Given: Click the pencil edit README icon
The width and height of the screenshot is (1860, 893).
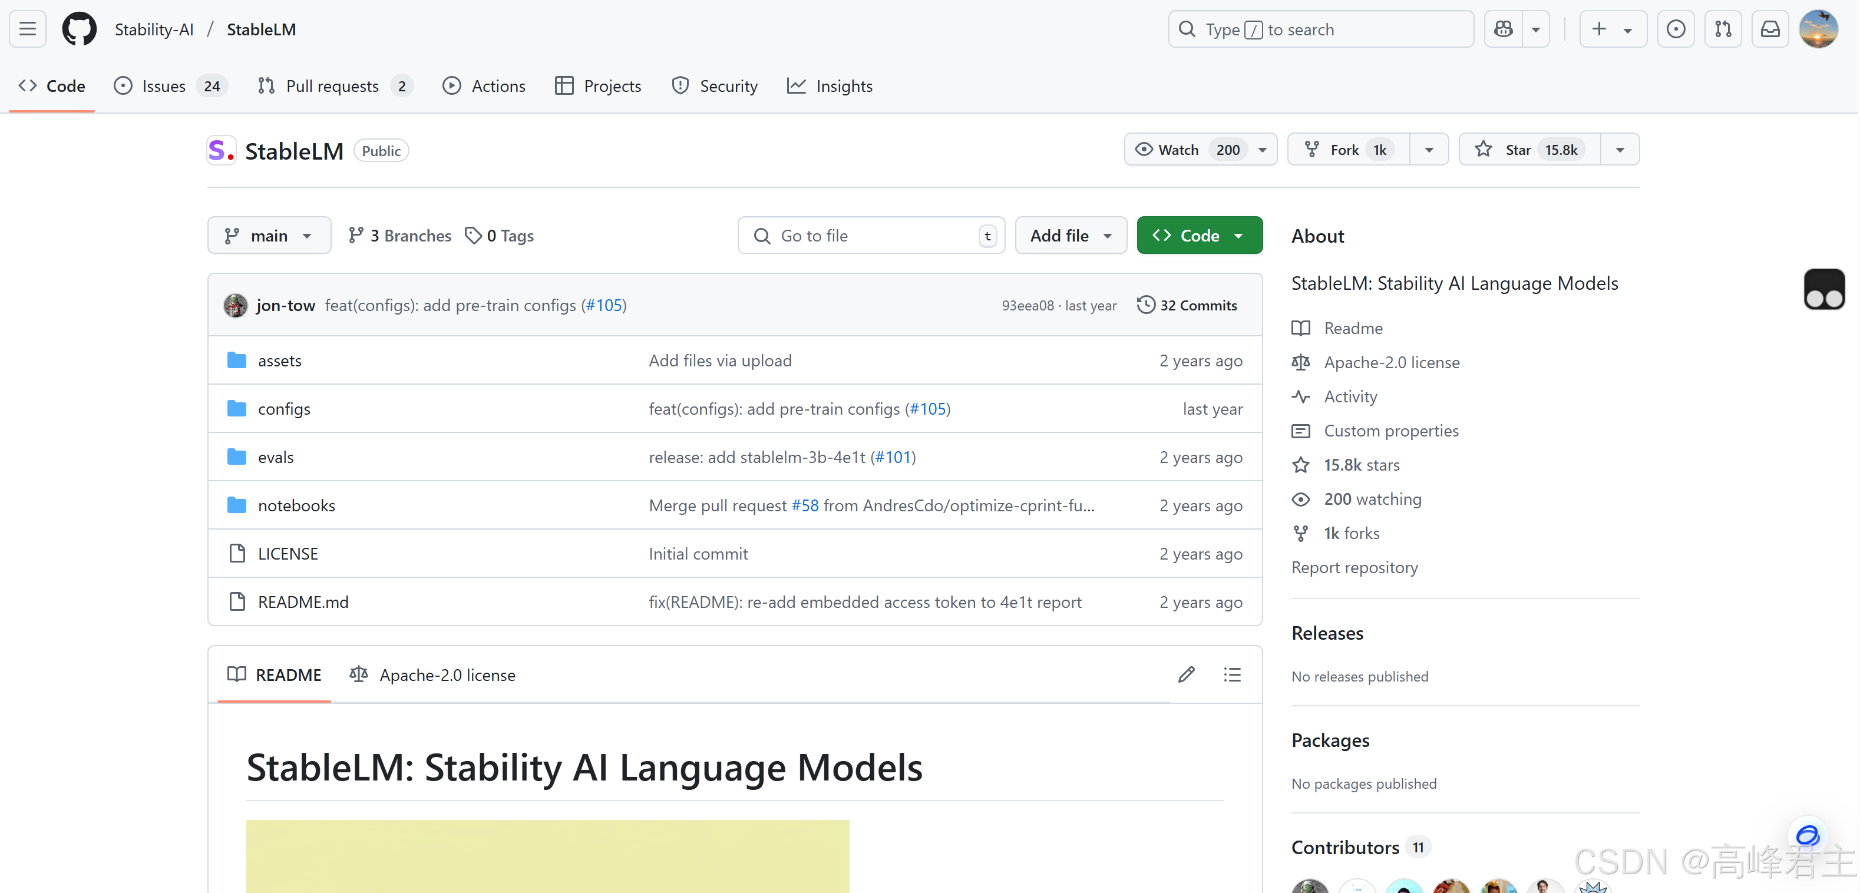Looking at the screenshot, I should [x=1187, y=674].
